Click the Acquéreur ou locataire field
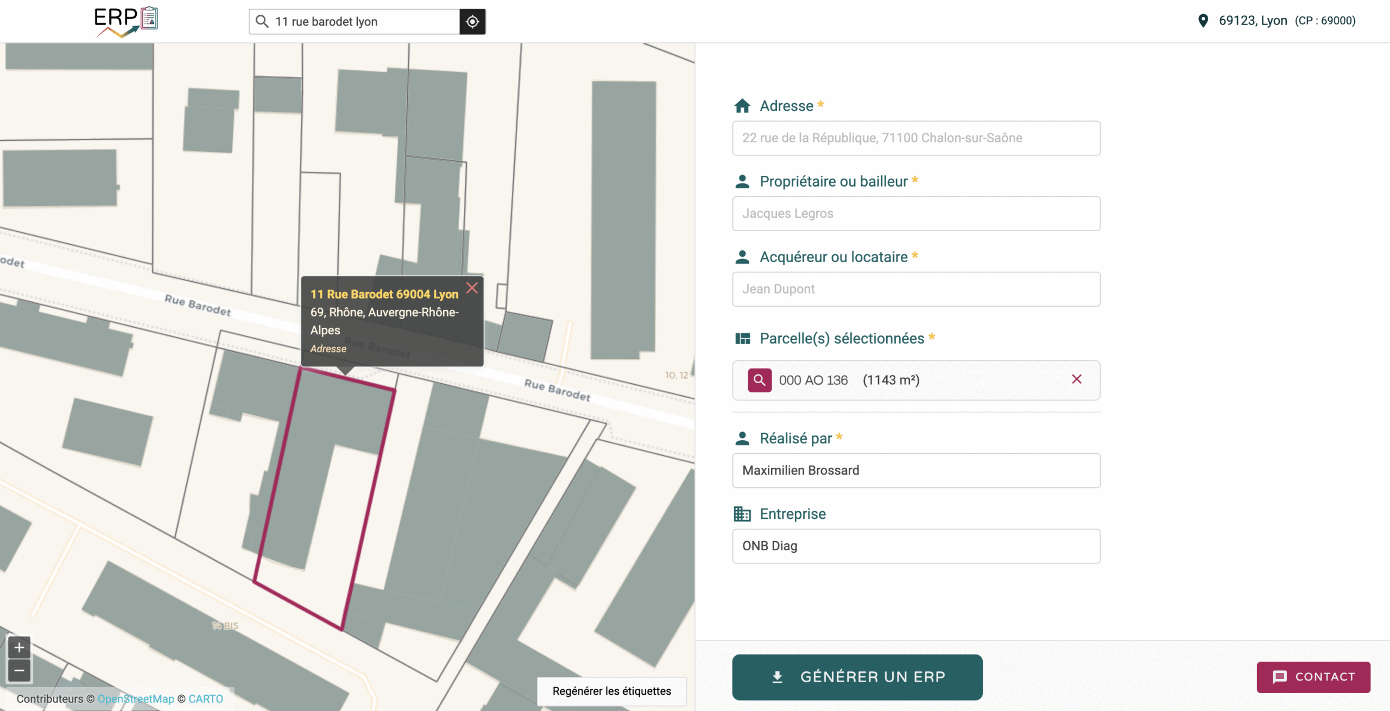The height and width of the screenshot is (711, 1390). (x=915, y=289)
